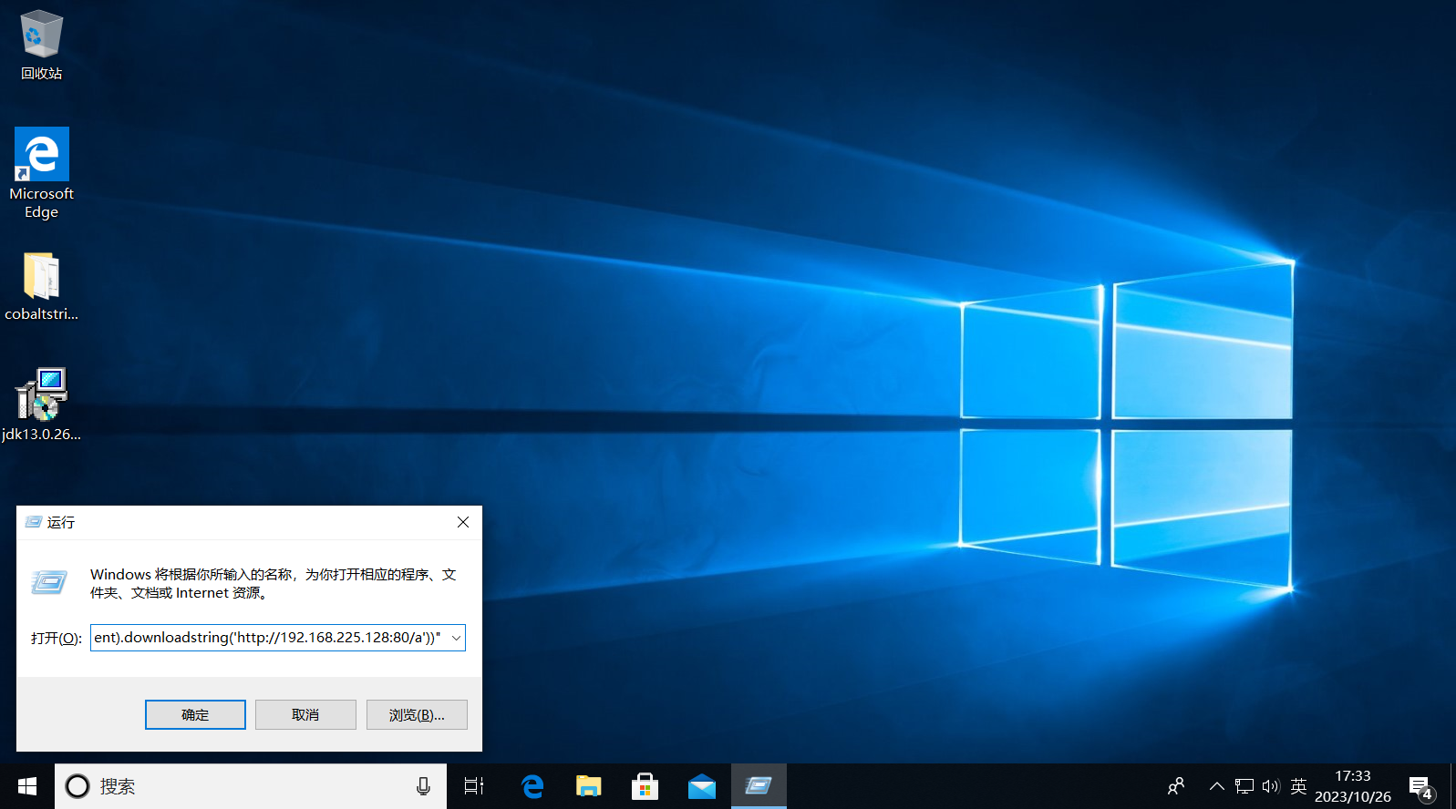Select the cobaltstrike folder on desktop
This screenshot has width=1456, height=809.
[x=41, y=277]
